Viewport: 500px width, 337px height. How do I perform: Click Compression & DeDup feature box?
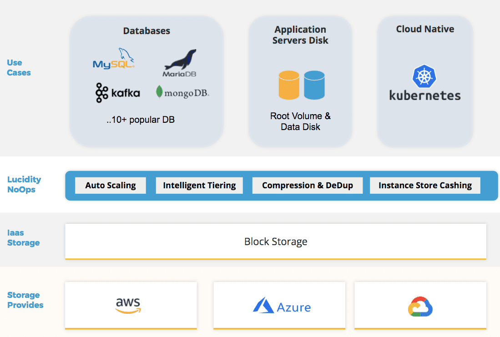308,186
